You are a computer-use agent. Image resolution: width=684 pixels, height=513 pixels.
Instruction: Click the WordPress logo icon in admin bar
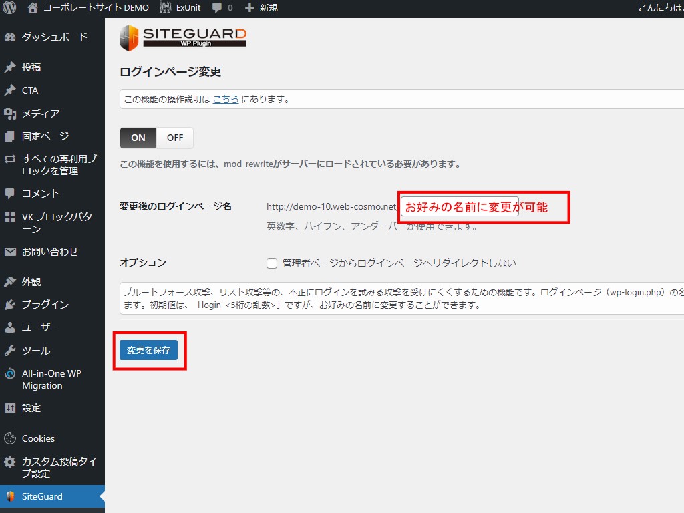click(x=9, y=8)
